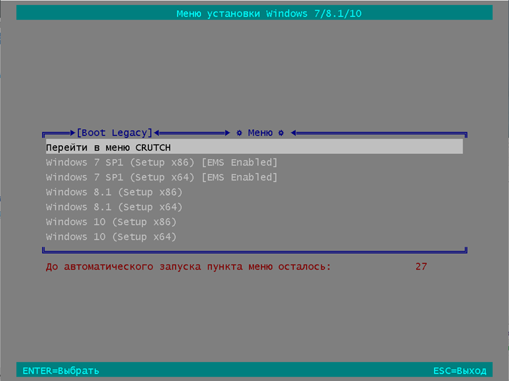This screenshot has width=509, height=381.
Task: Click the countdown number 27
Action: pos(421,267)
